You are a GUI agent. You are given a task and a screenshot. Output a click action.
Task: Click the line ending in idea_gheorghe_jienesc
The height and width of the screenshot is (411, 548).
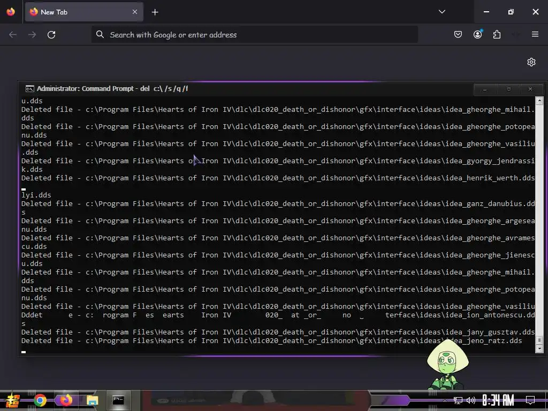(278, 255)
